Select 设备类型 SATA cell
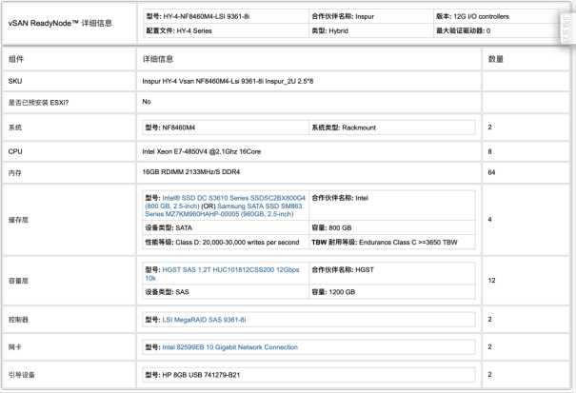 click(226, 227)
